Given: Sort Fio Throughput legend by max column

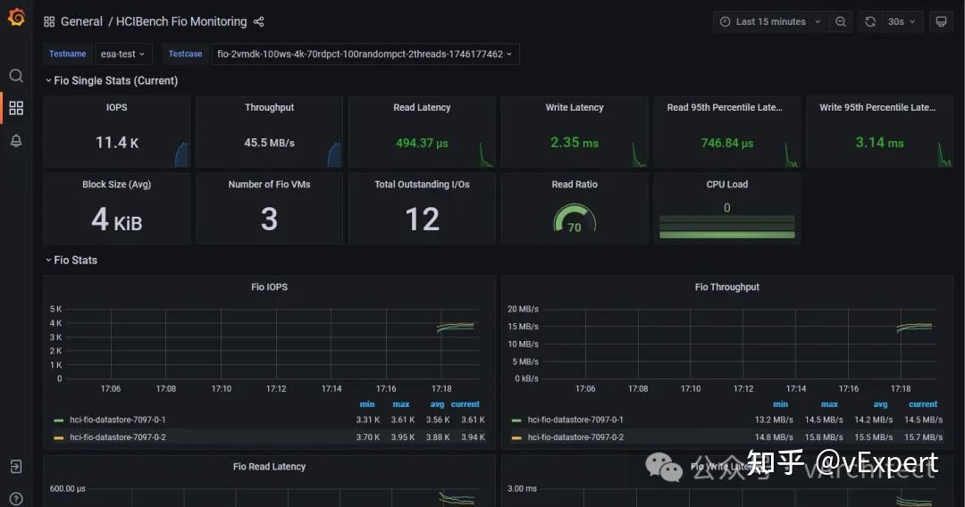Looking at the screenshot, I should click(829, 404).
